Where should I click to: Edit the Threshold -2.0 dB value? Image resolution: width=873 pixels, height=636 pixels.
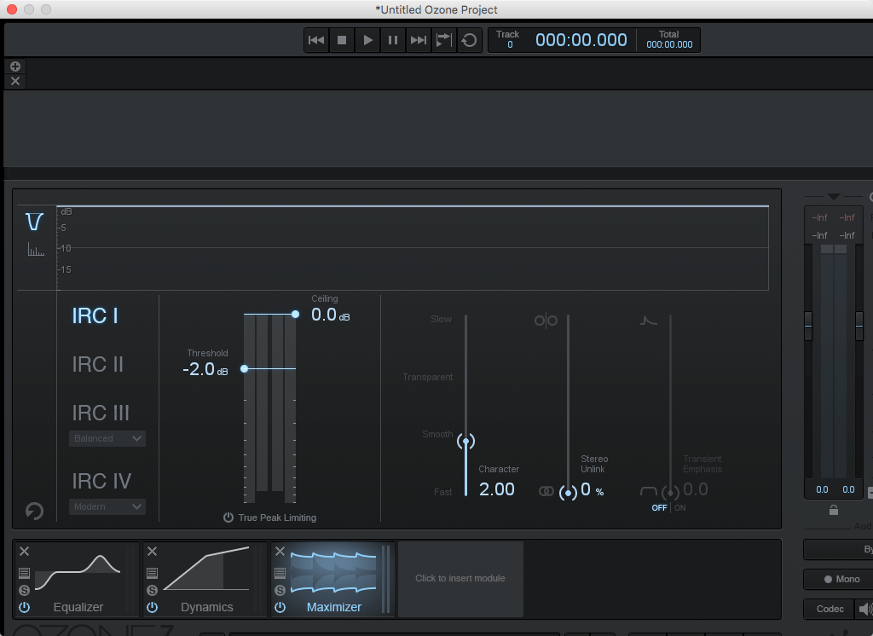click(205, 369)
